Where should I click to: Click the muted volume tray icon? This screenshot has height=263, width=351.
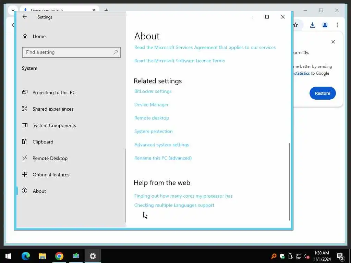tap(306, 256)
